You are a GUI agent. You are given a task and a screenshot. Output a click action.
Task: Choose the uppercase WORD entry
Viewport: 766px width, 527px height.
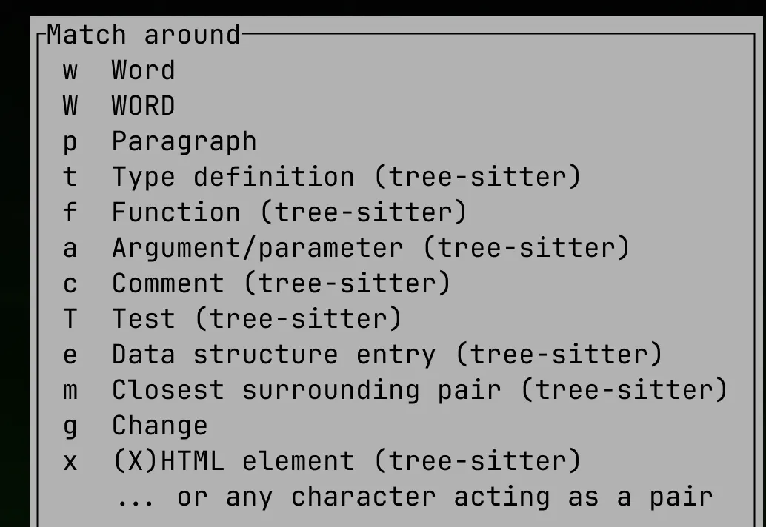[143, 107]
